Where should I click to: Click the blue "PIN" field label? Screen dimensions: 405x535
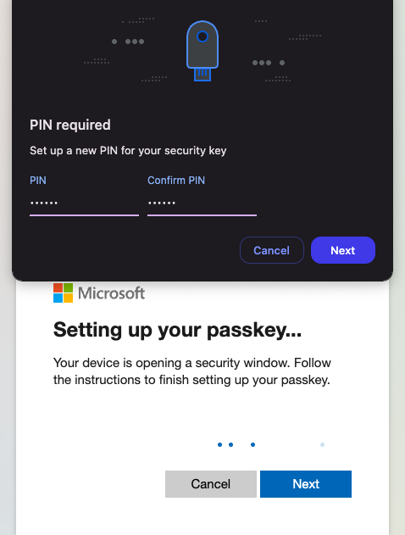38,180
